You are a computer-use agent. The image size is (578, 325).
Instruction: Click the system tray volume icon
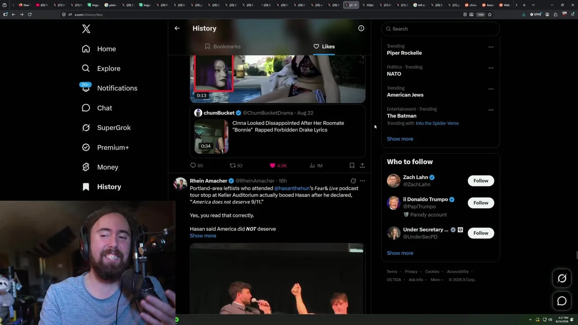pyautogui.click(x=550, y=320)
